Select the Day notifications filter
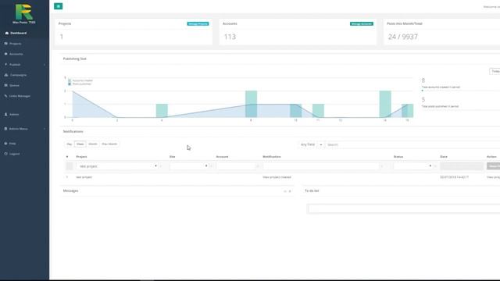 (x=70, y=144)
